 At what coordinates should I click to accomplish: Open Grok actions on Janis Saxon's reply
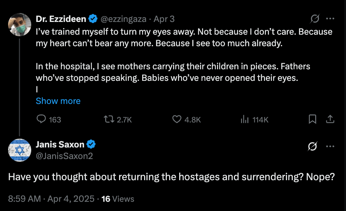tap(313, 146)
